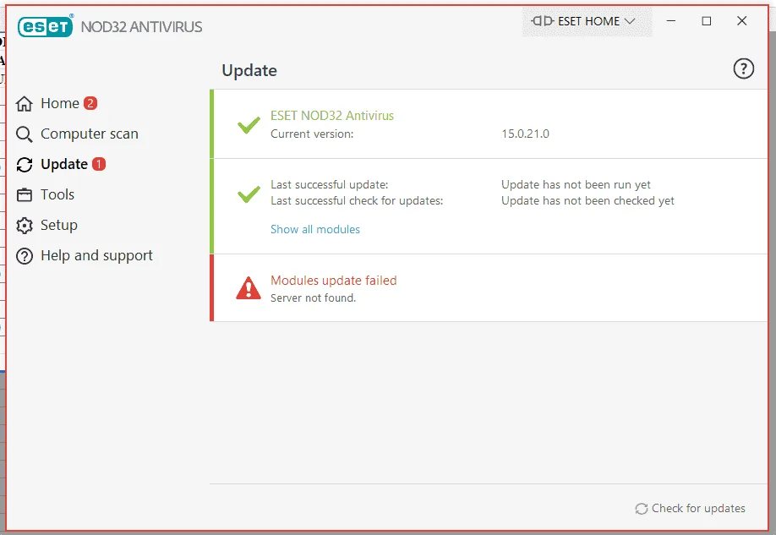Click 'Update has not been run yet'

point(576,184)
